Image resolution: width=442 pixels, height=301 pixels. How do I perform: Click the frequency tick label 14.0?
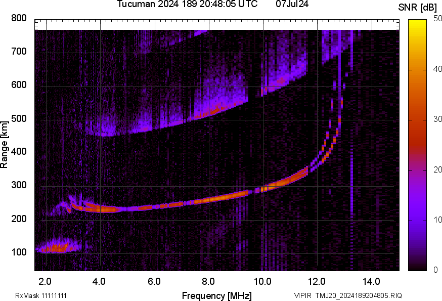[371, 281]
